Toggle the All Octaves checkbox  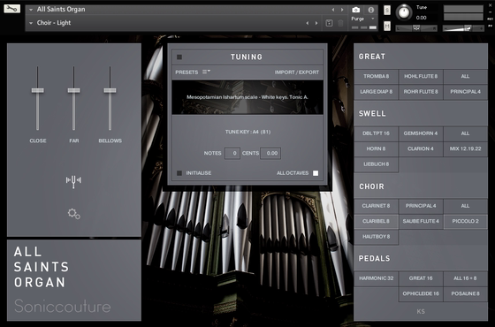(316, 173)
